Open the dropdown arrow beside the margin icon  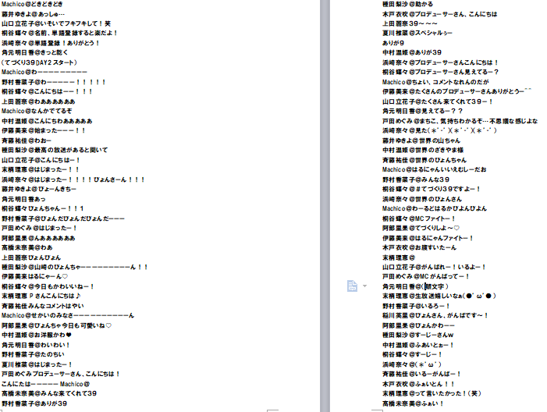(x=364, y=286)
